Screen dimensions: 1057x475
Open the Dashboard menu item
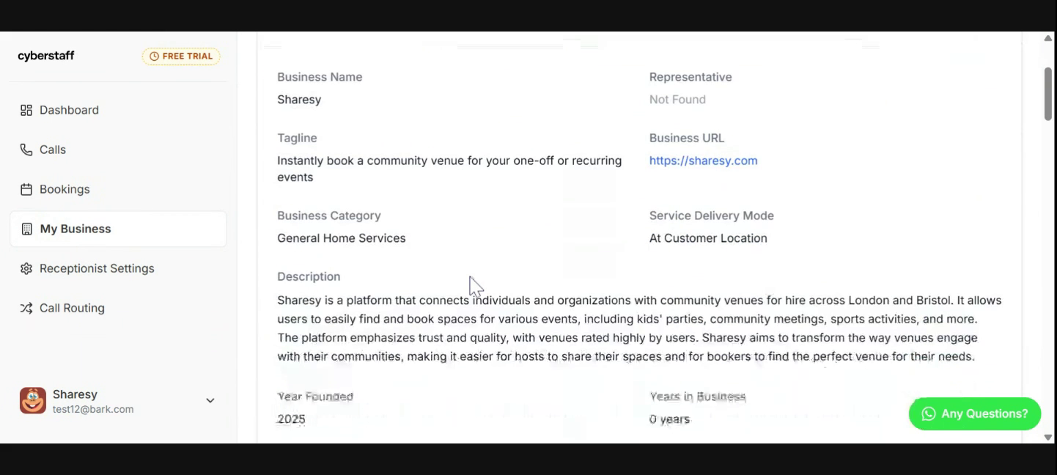69,110
